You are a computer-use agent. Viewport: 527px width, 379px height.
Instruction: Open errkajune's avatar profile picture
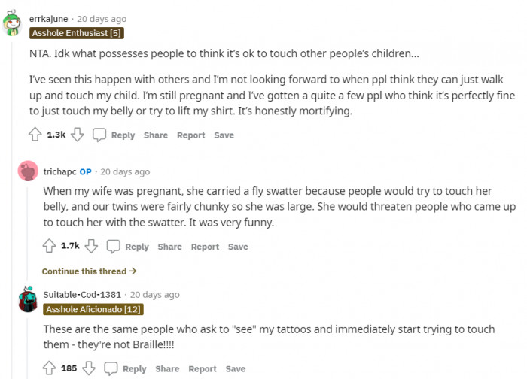(14, 23)
